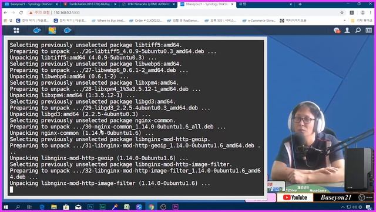Open '벡터이미지모음' bookmark
The height and width of the screenshot is (212, 376).
[x=293, y=21]
